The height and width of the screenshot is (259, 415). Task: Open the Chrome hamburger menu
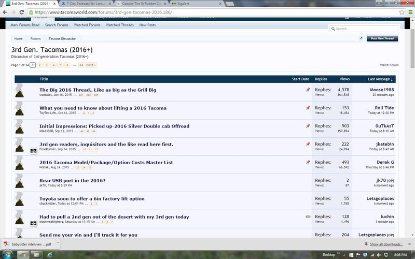click(x=410, y=12)
